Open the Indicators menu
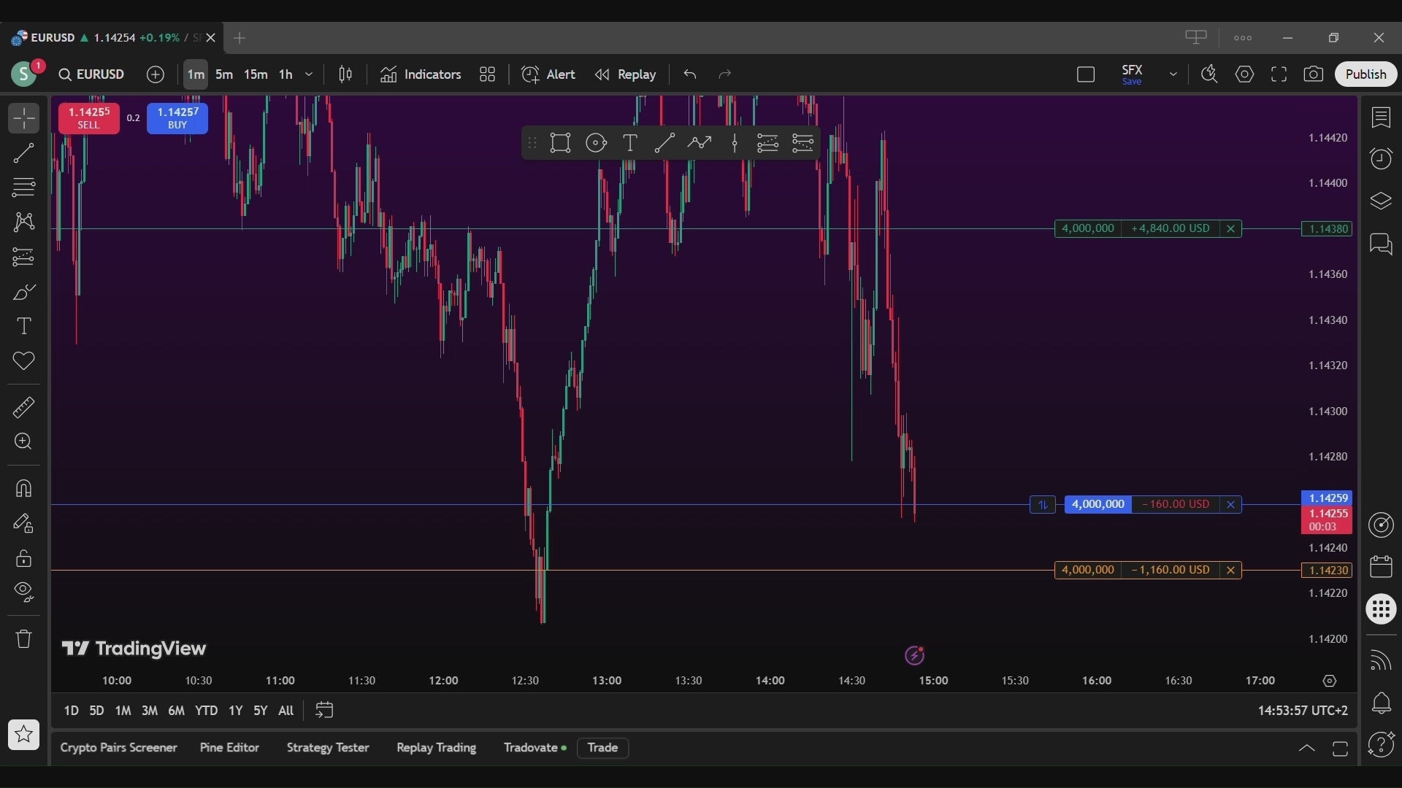 click(x=421, y=74)
